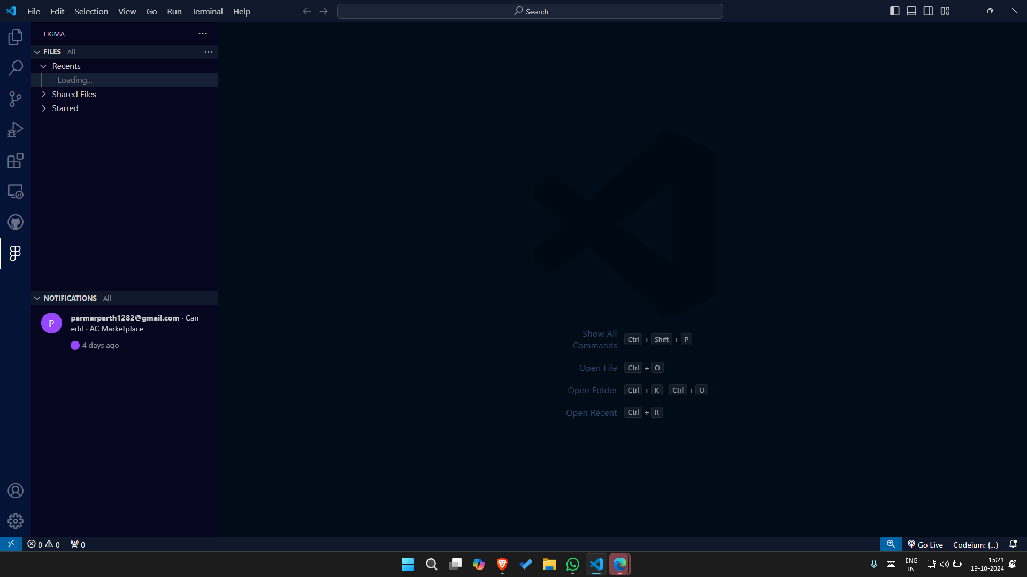Open the Files section more actions ellipsis
The image size is (1027, 577).
(209, 52)
